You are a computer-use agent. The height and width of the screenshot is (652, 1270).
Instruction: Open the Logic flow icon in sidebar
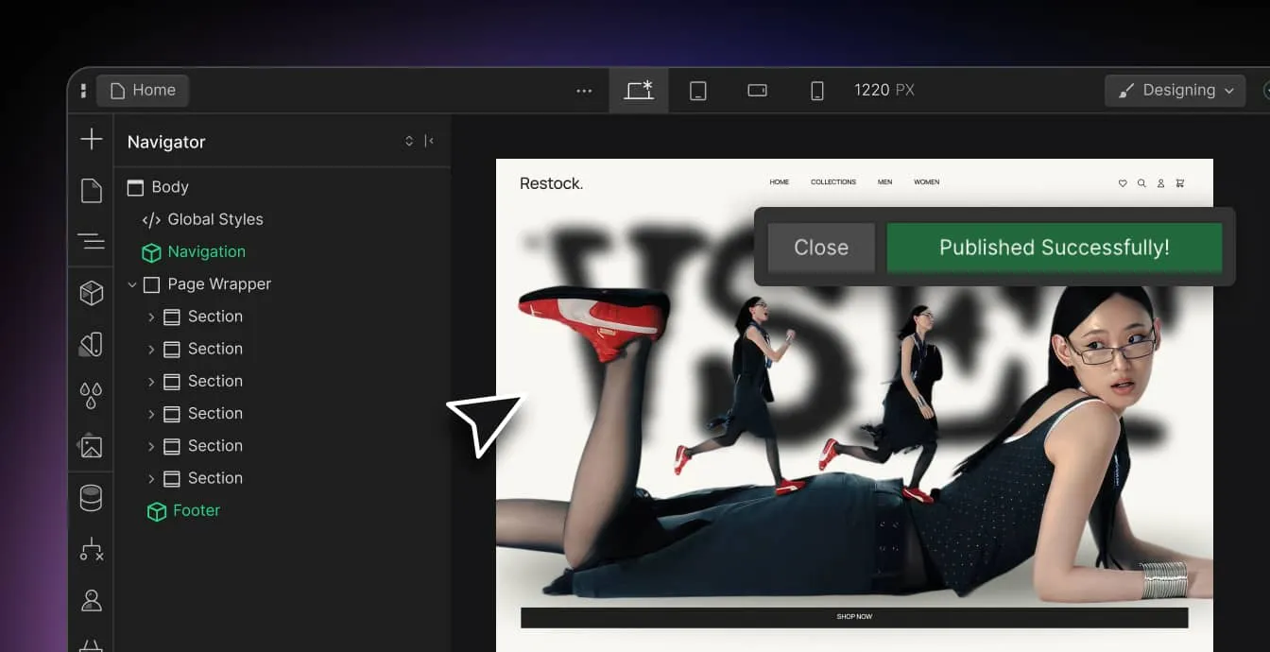point(91,549)
